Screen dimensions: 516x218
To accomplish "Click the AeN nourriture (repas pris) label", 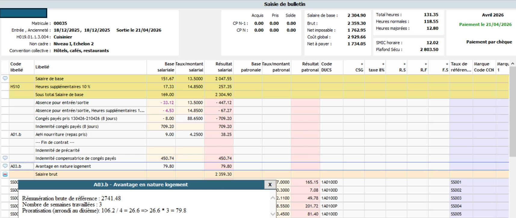I will pyautogui.click(x=61, y=134).
